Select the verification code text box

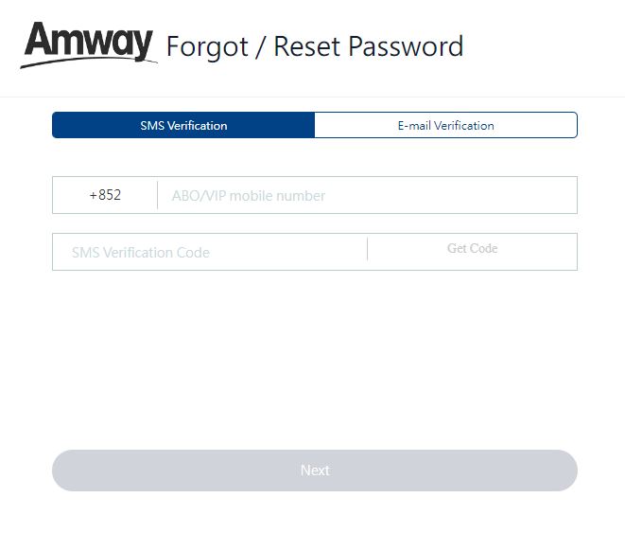pyautogui.click(x=210, y=252)
